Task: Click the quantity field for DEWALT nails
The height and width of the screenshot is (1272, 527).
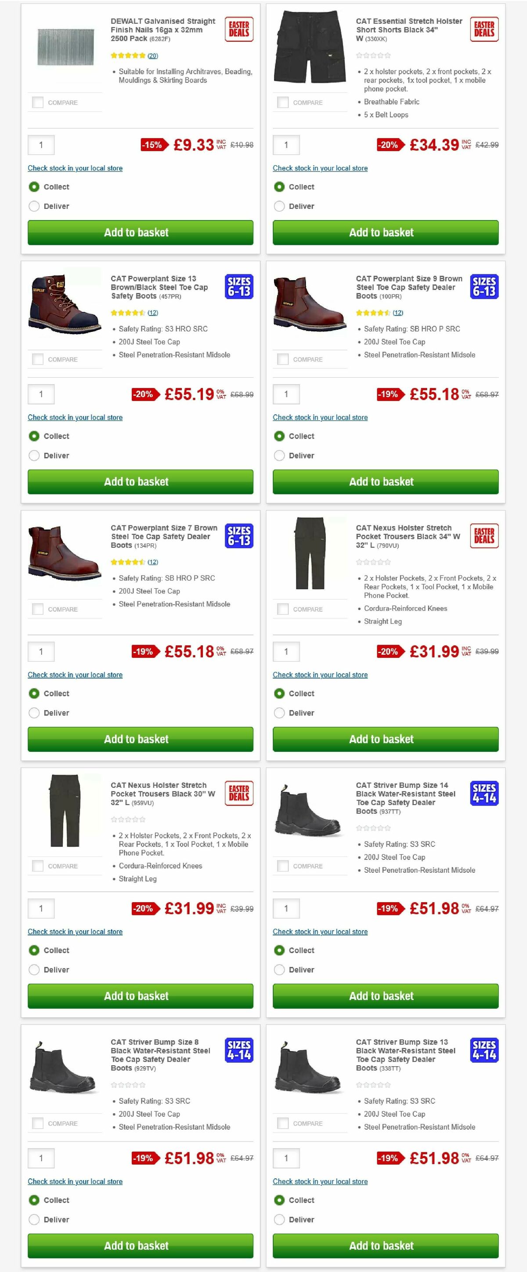Action: click(41, 145)
